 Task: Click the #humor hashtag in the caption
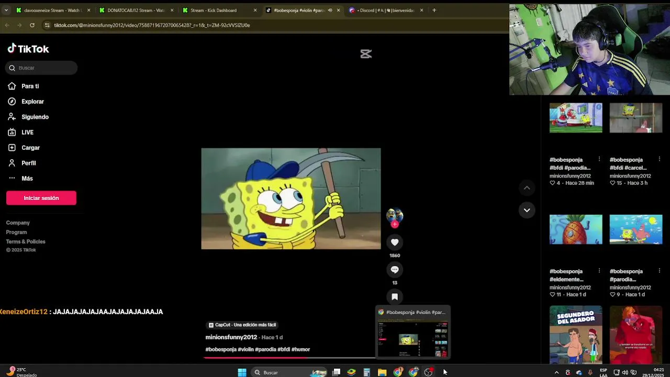(x=300, y=349)
